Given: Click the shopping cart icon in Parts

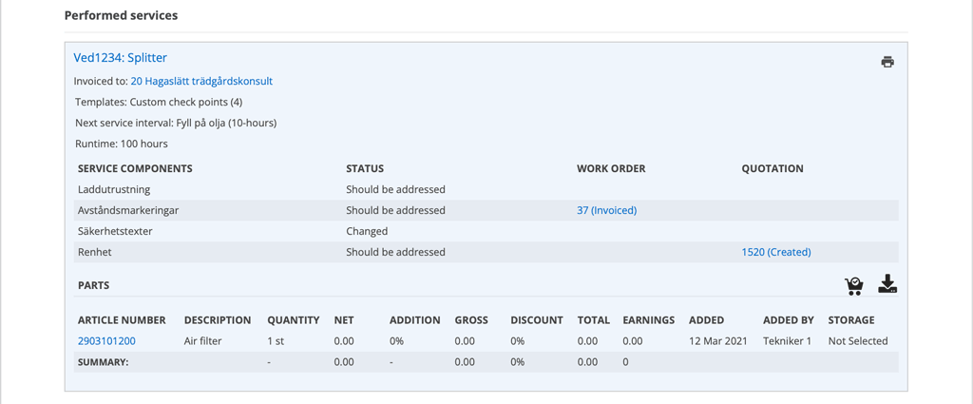Looking at the screenshot, I should pyautogui.click(x=854, y=285).
